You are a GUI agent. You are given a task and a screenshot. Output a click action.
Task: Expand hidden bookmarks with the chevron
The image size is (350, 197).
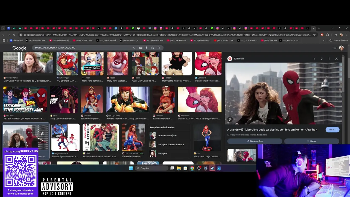click(x=323, y=40)
